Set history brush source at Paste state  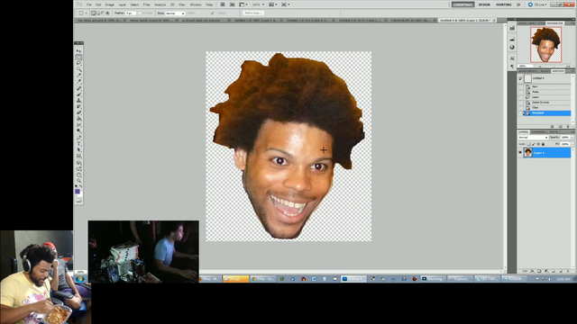pos(520,92)
